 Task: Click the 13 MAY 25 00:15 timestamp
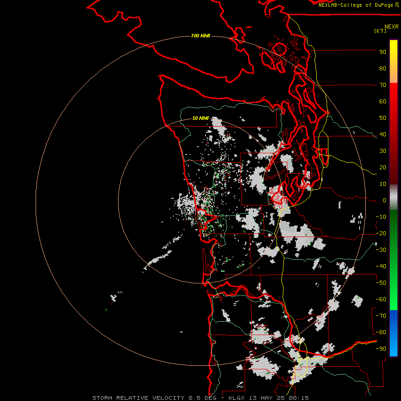(279, 398)
